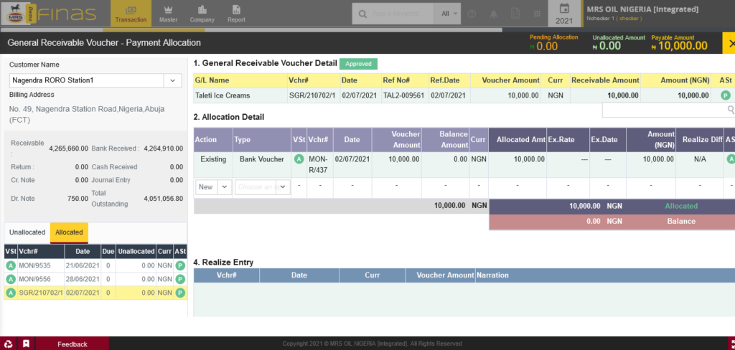Click the MON-R/437 voucher number cell

point(319,165)
